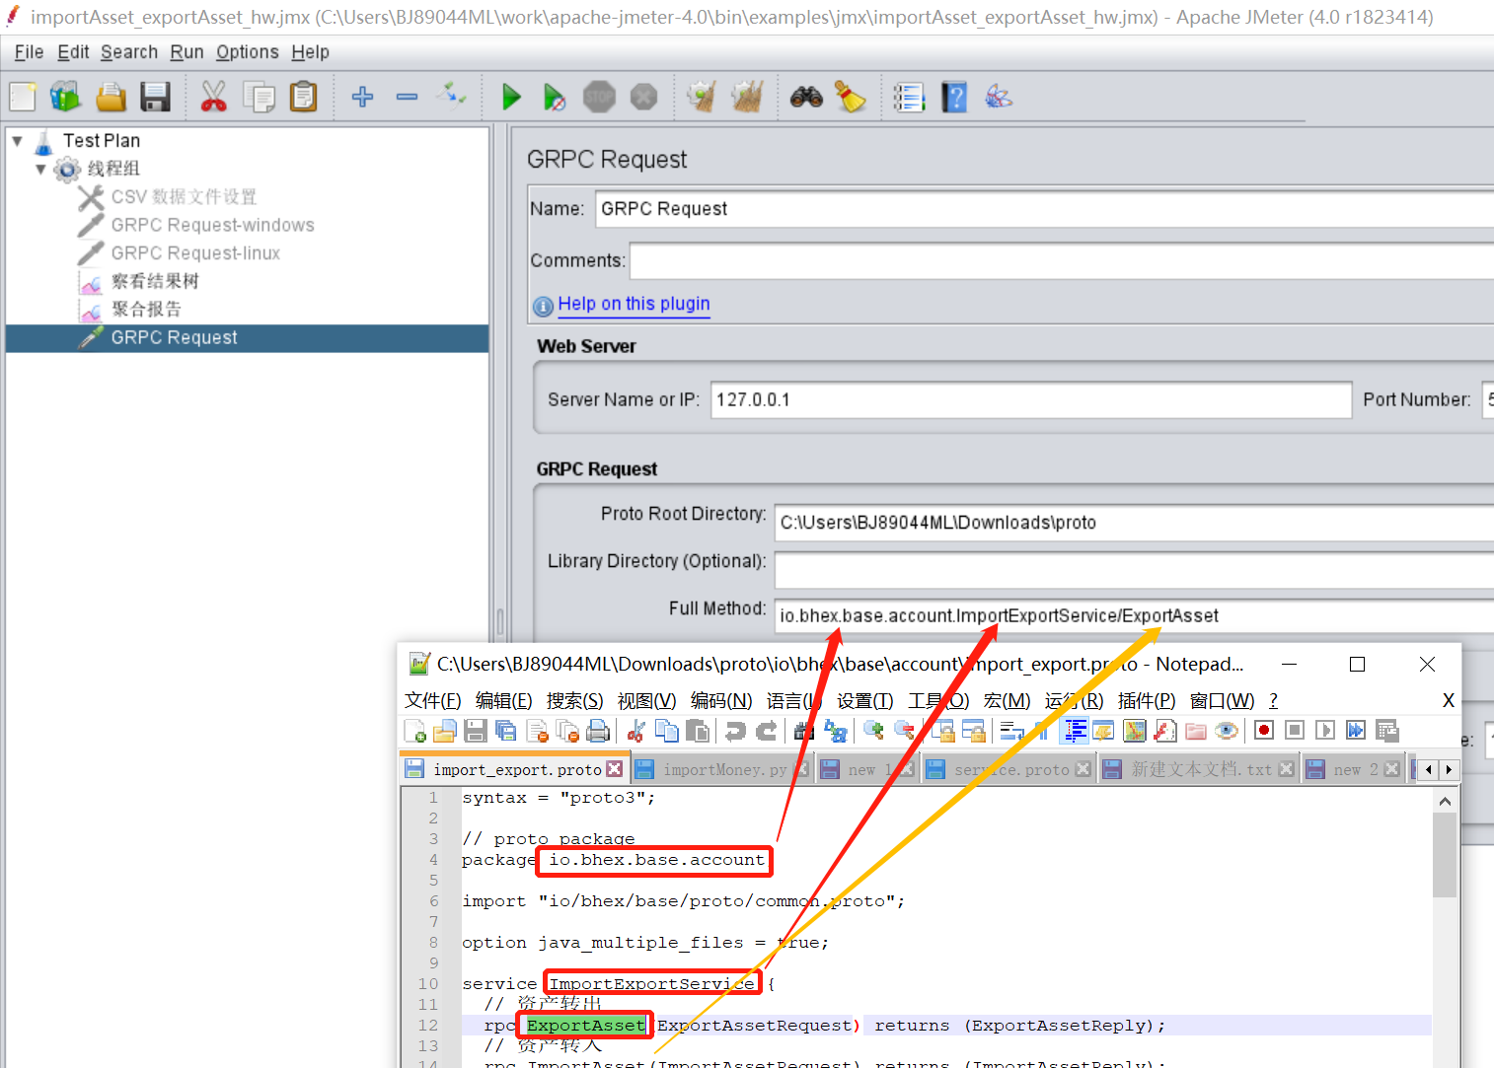1494x1068 pixels.
Task: Select GRPC Request-windows tree item
Action: coord(212,225)
